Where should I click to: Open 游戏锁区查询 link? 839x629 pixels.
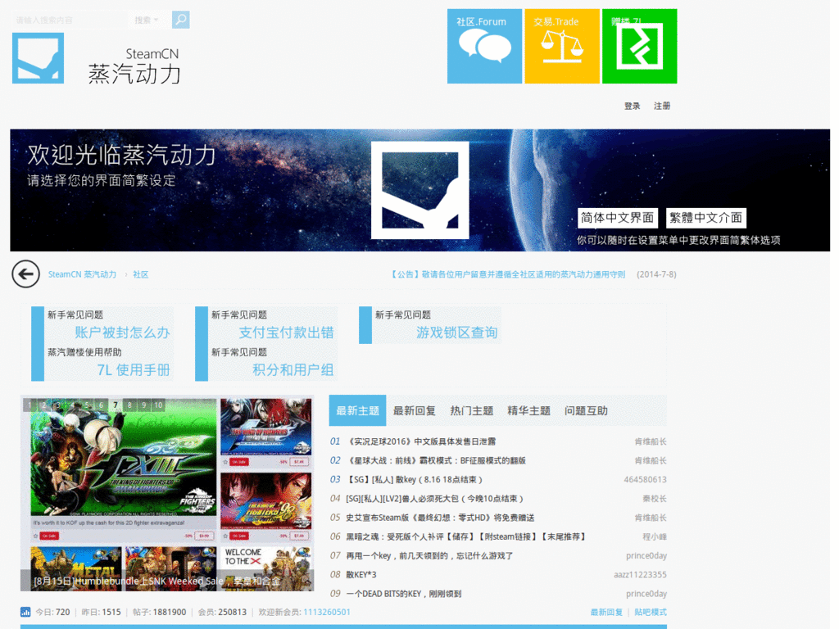click(457, 333)
